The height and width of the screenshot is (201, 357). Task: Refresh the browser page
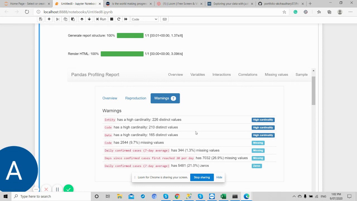coord(27,12)
